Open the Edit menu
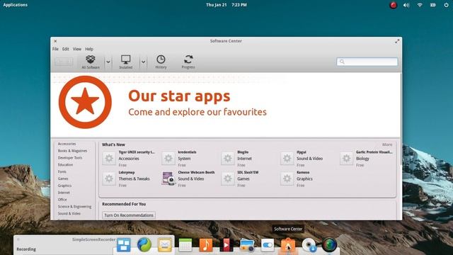 [66, 49]
